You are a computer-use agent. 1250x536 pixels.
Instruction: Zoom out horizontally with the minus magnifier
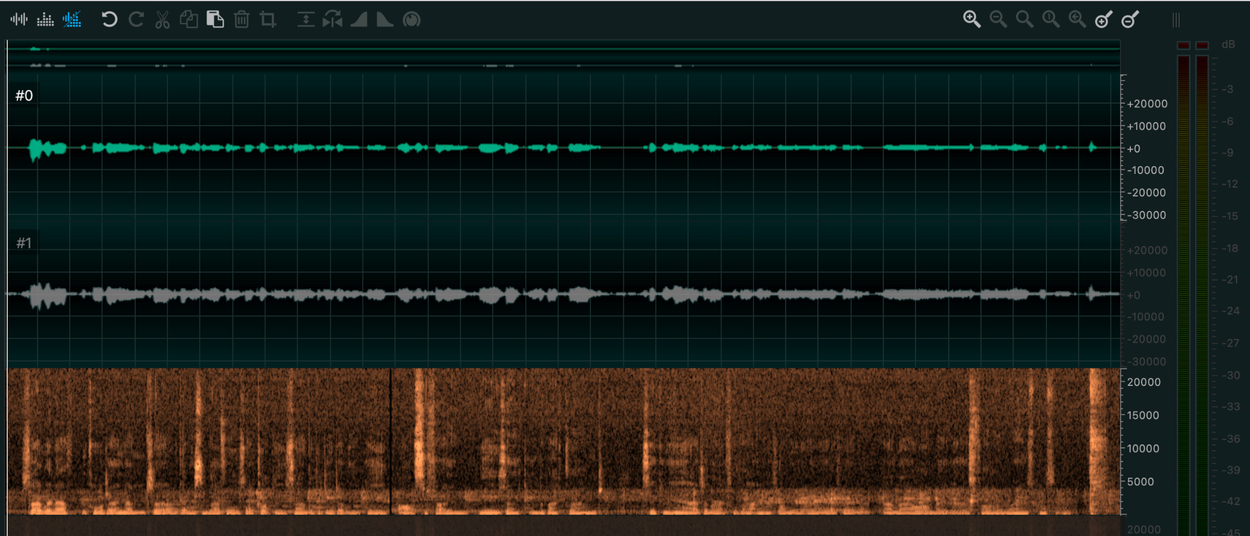pos(998,20)
